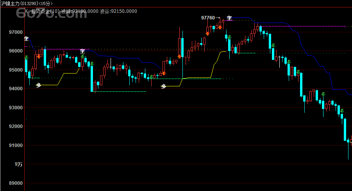Screen dimensions: 352x191
Task: Click the 96000 price axis label
Action: click(x=16, y=51)
